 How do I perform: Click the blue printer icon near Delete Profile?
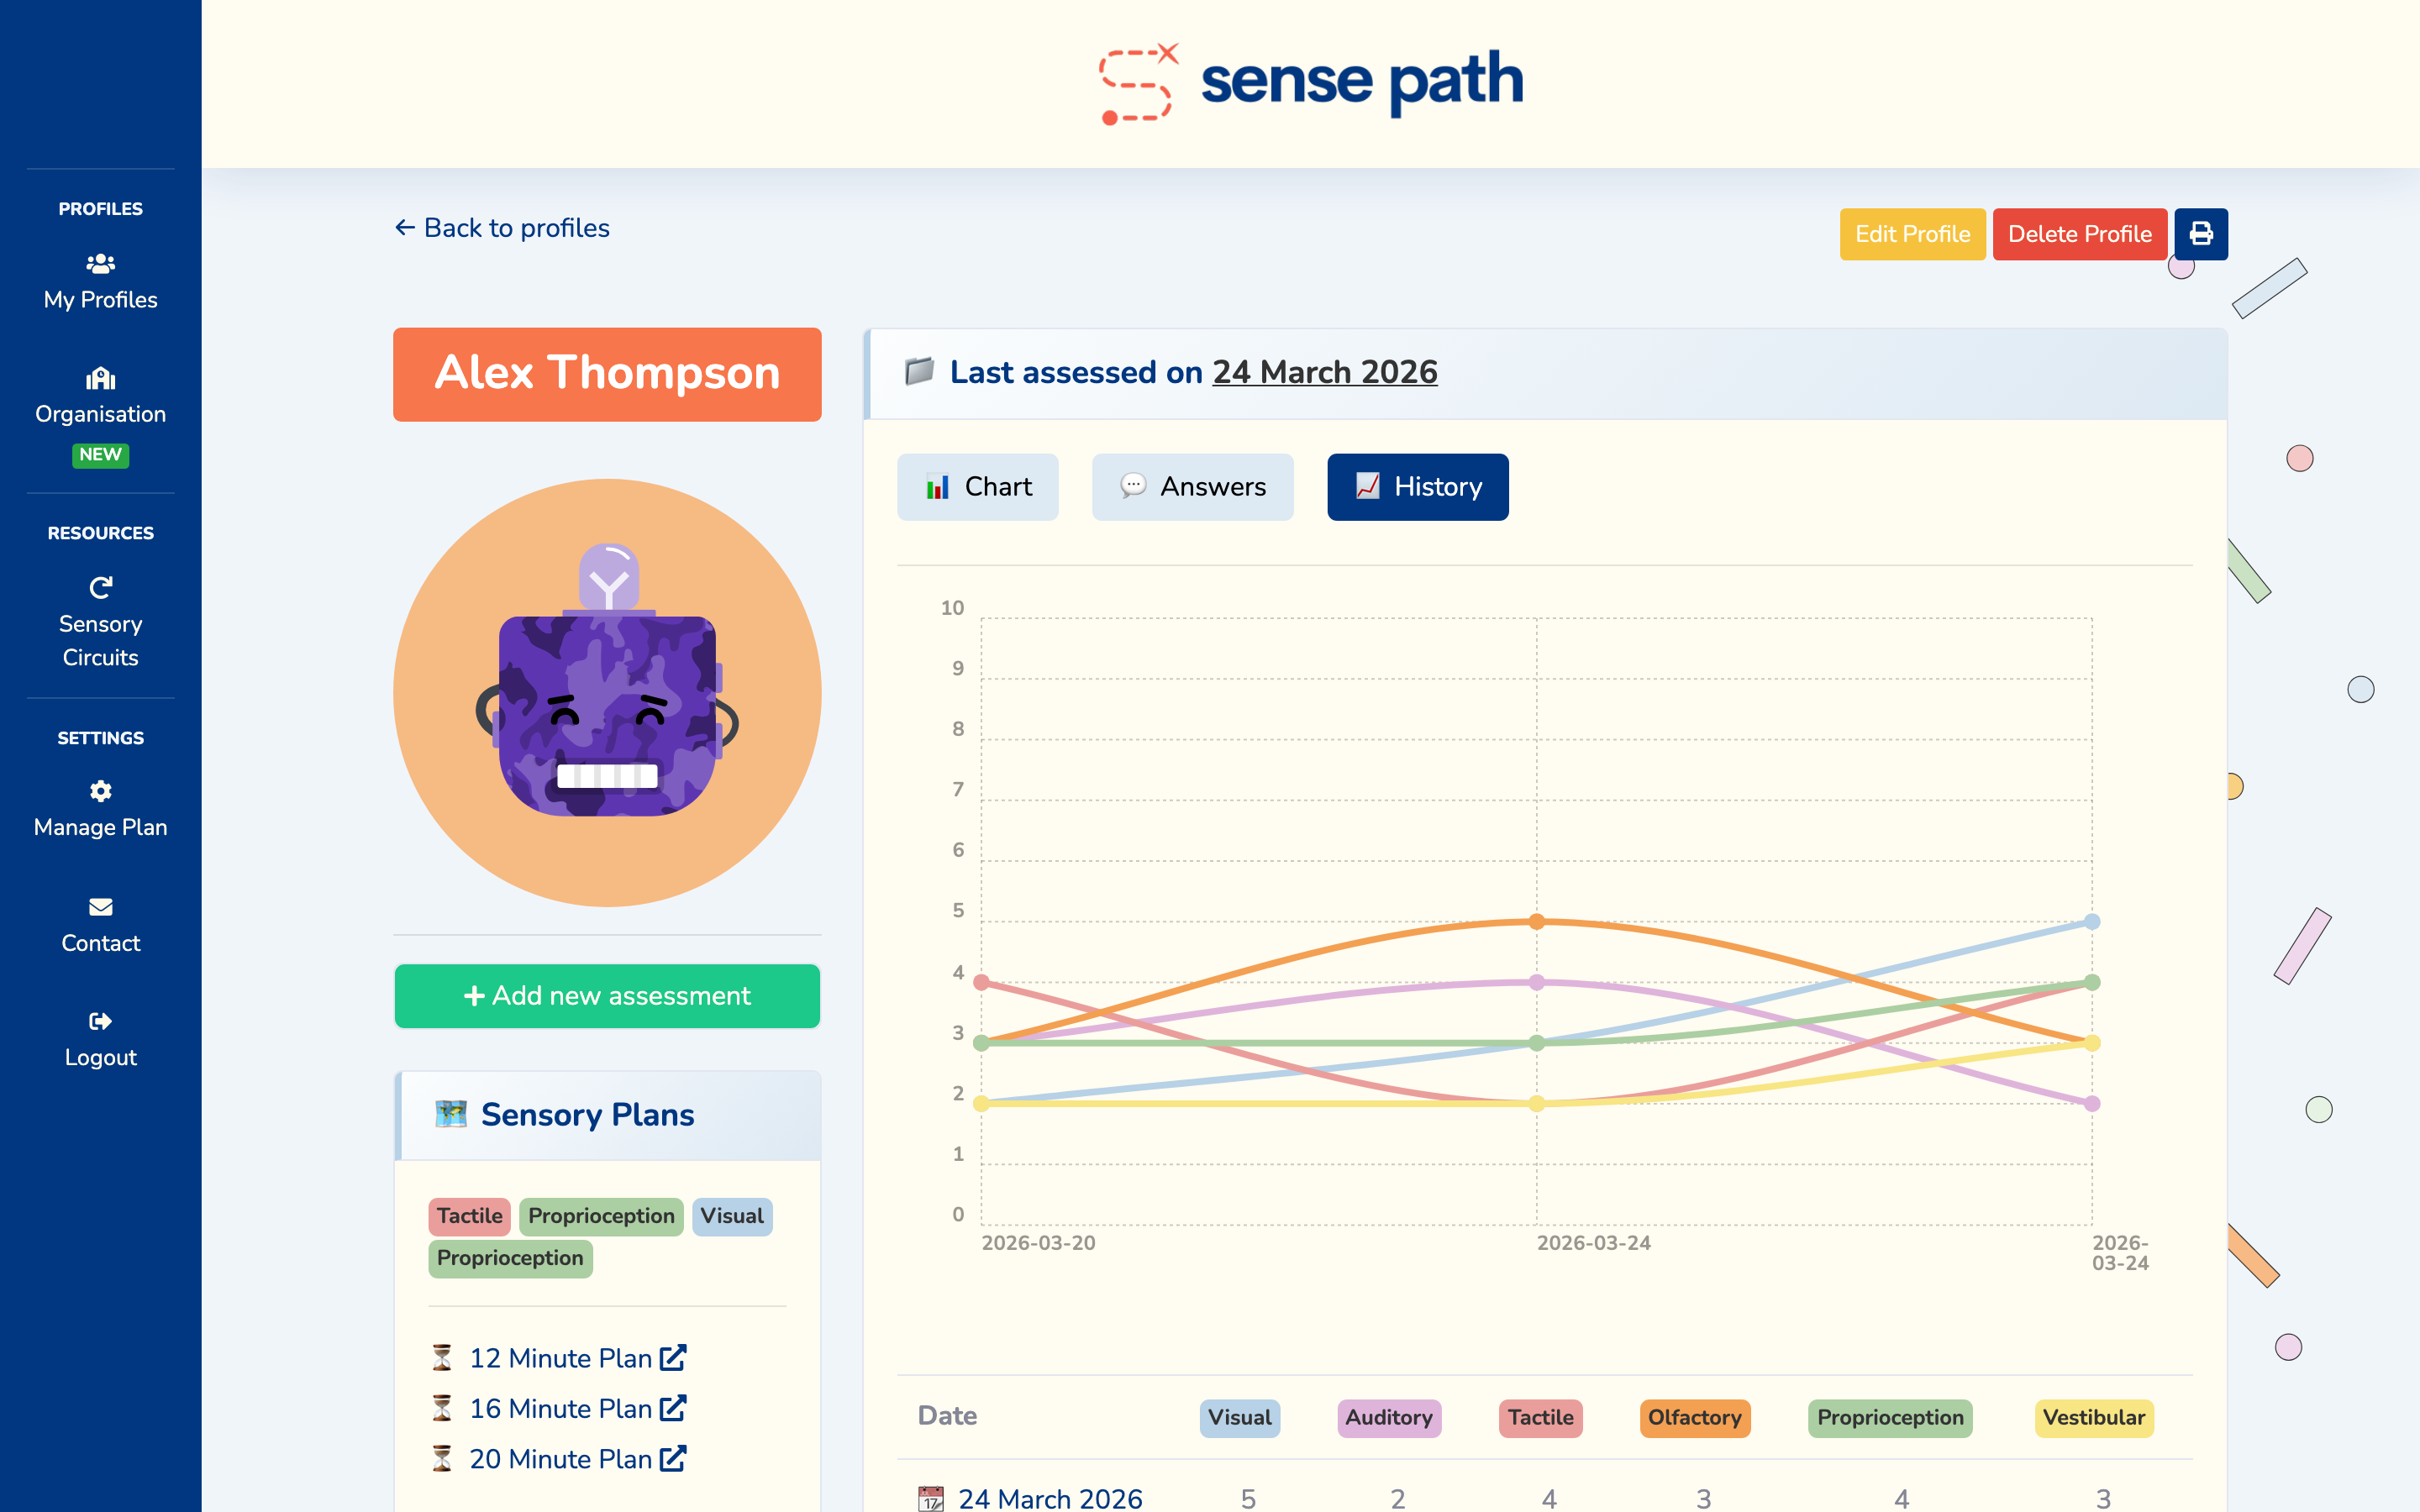pyautogui.click(x=2201, y=233)
